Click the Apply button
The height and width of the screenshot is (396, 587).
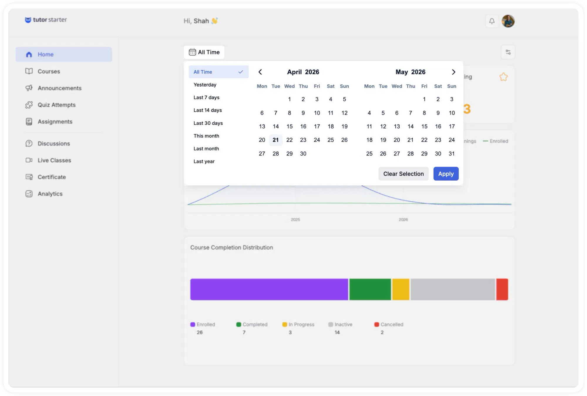pos(446,174)
